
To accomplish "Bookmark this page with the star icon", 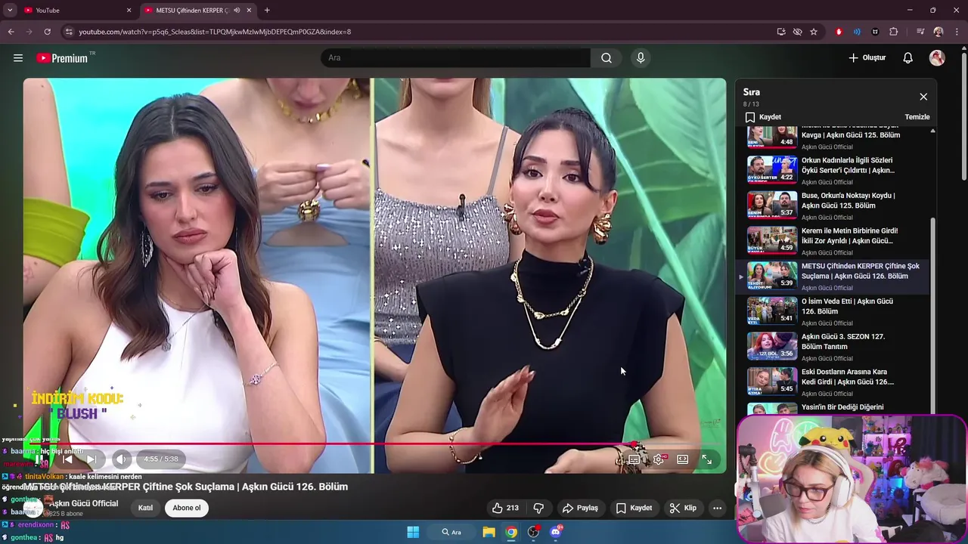I will point(814,32).
